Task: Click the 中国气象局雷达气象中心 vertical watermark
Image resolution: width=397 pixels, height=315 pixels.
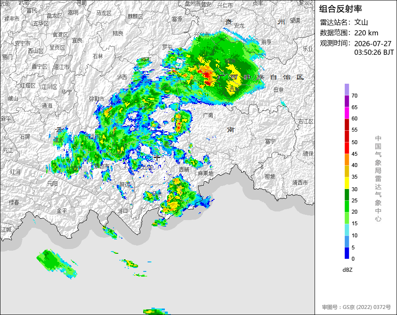Action: tap(378, 179)
